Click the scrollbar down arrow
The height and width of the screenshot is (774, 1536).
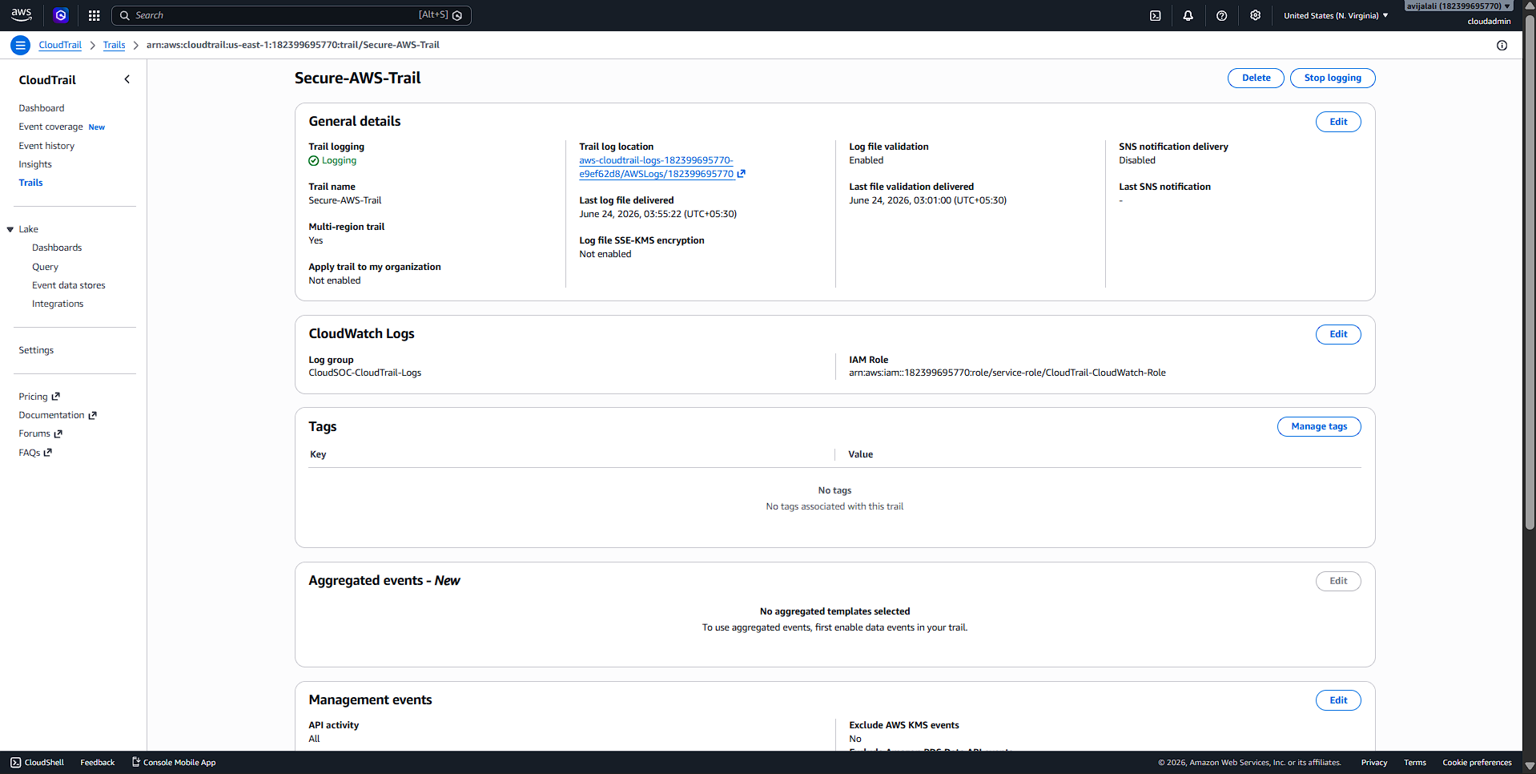click(x=1530, y=766)
